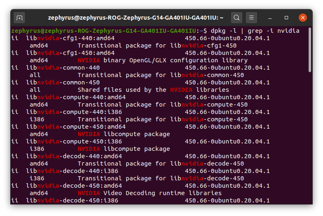Close the terminal window
The image size is (323, 216).
click(303, 18)
